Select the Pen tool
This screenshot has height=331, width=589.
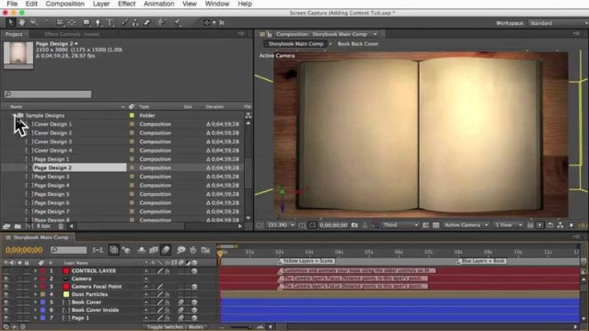98,22
